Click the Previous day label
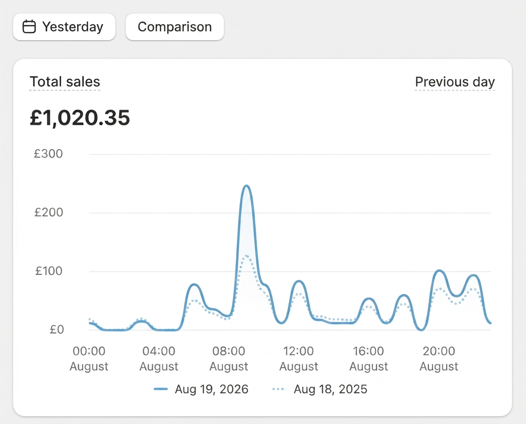Viewport: 526px width, 424px height. click(x=455, y=82)
